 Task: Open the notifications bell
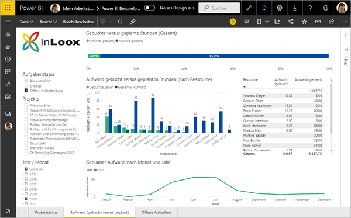(x=264, y=8)
